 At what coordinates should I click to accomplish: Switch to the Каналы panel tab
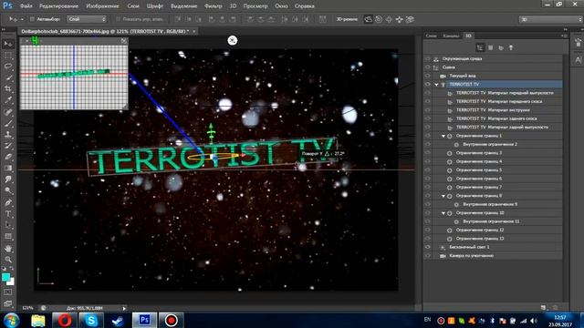[451, 36]
